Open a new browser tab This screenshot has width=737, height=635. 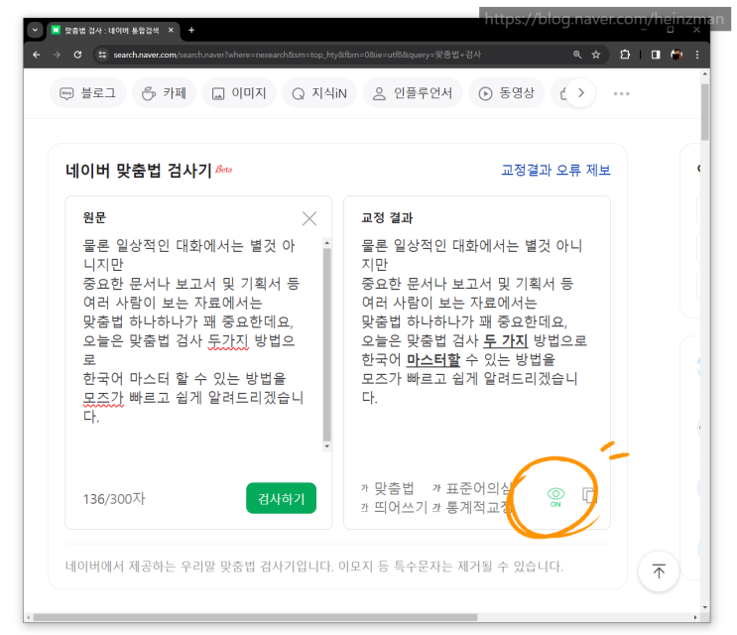pyautogui.click(x=191, y=30)
